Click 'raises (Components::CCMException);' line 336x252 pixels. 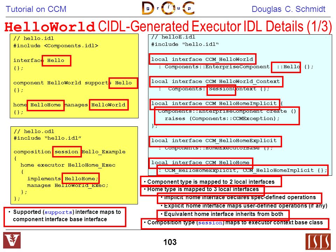pos(222,119)
